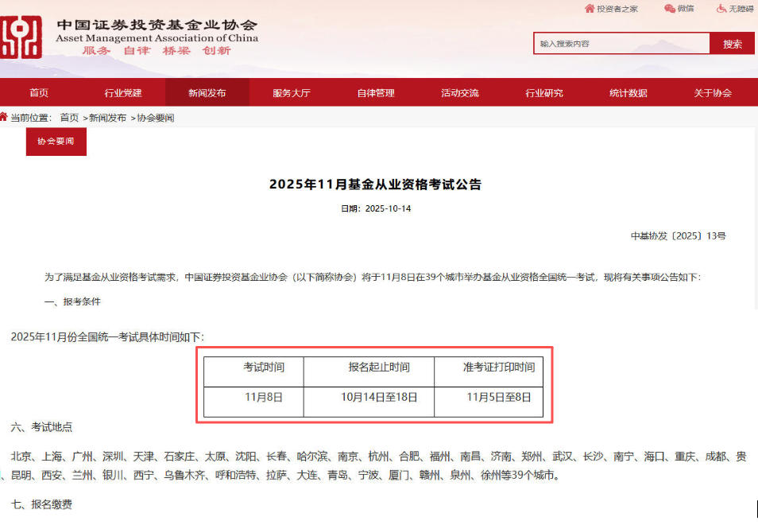
Task: Select the 自律管理 navigation item
Action: [x=374, y=91]
